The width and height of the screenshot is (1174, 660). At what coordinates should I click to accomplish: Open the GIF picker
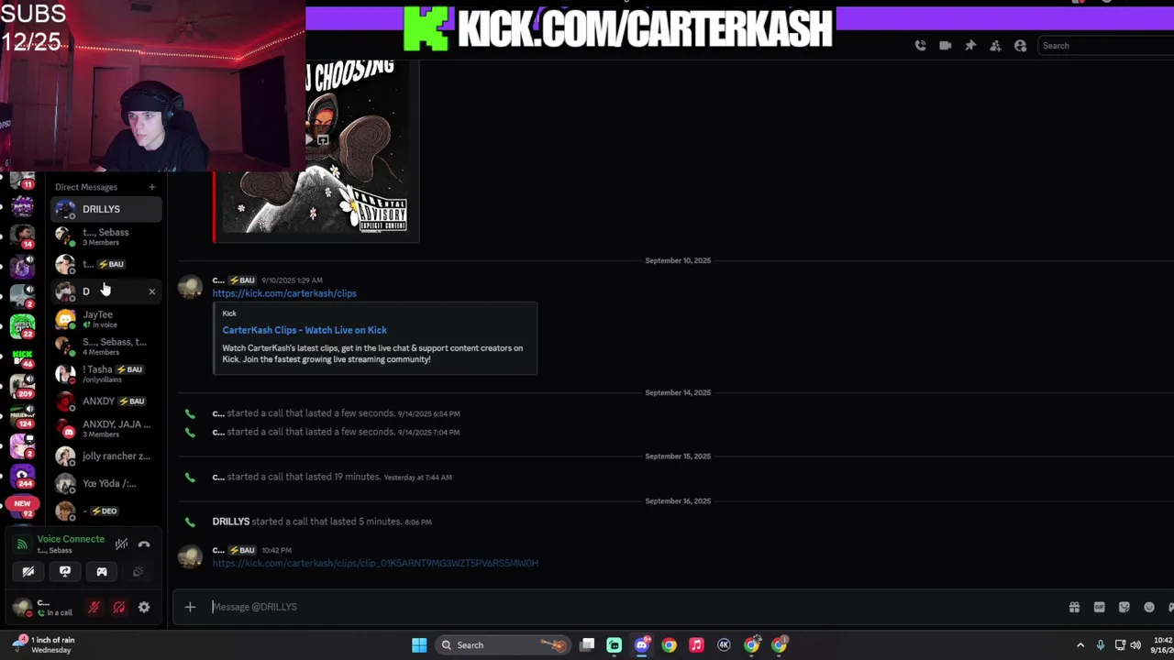tap(1099, 607)
